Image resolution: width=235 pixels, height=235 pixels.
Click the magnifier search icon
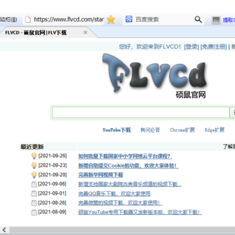click(x=198, y=20)
